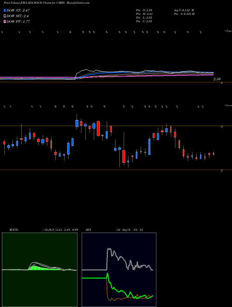Click the price axis label 4
The width and height of the screenshot is (232, 307).
click(x=221, y=83)
